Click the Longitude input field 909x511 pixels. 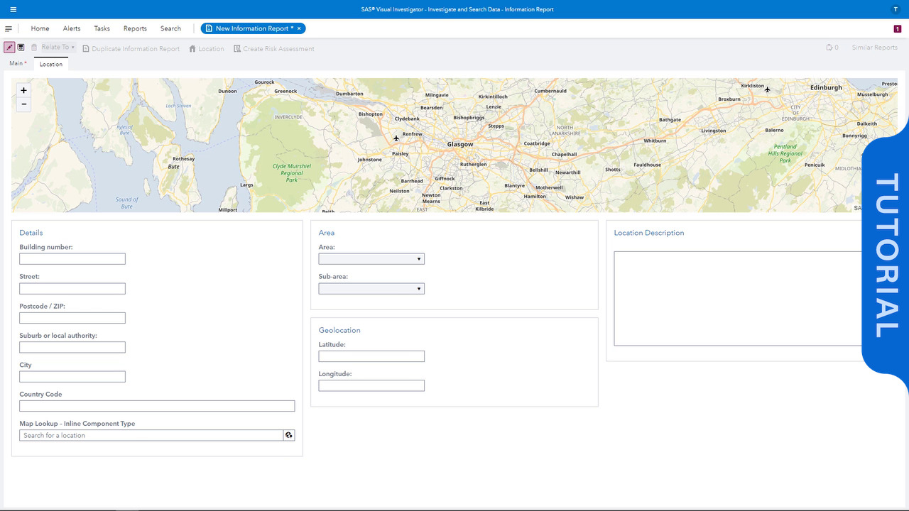tap(371, 386)
